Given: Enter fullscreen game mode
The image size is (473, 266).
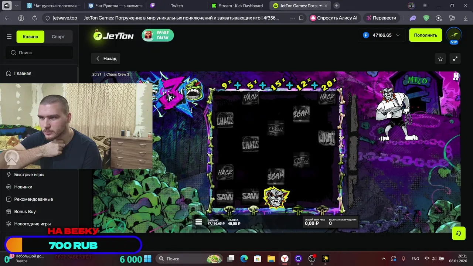Looking at the screenshot, I should [x=455, y=58].
